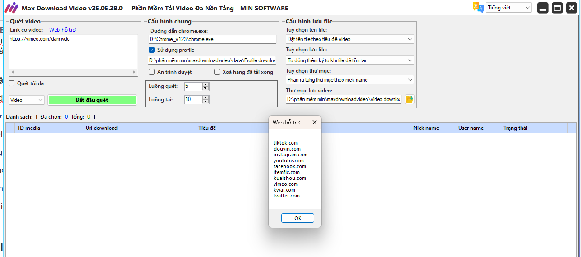Enable the Ẩn trình duyệt checkbox

[152, 72]
